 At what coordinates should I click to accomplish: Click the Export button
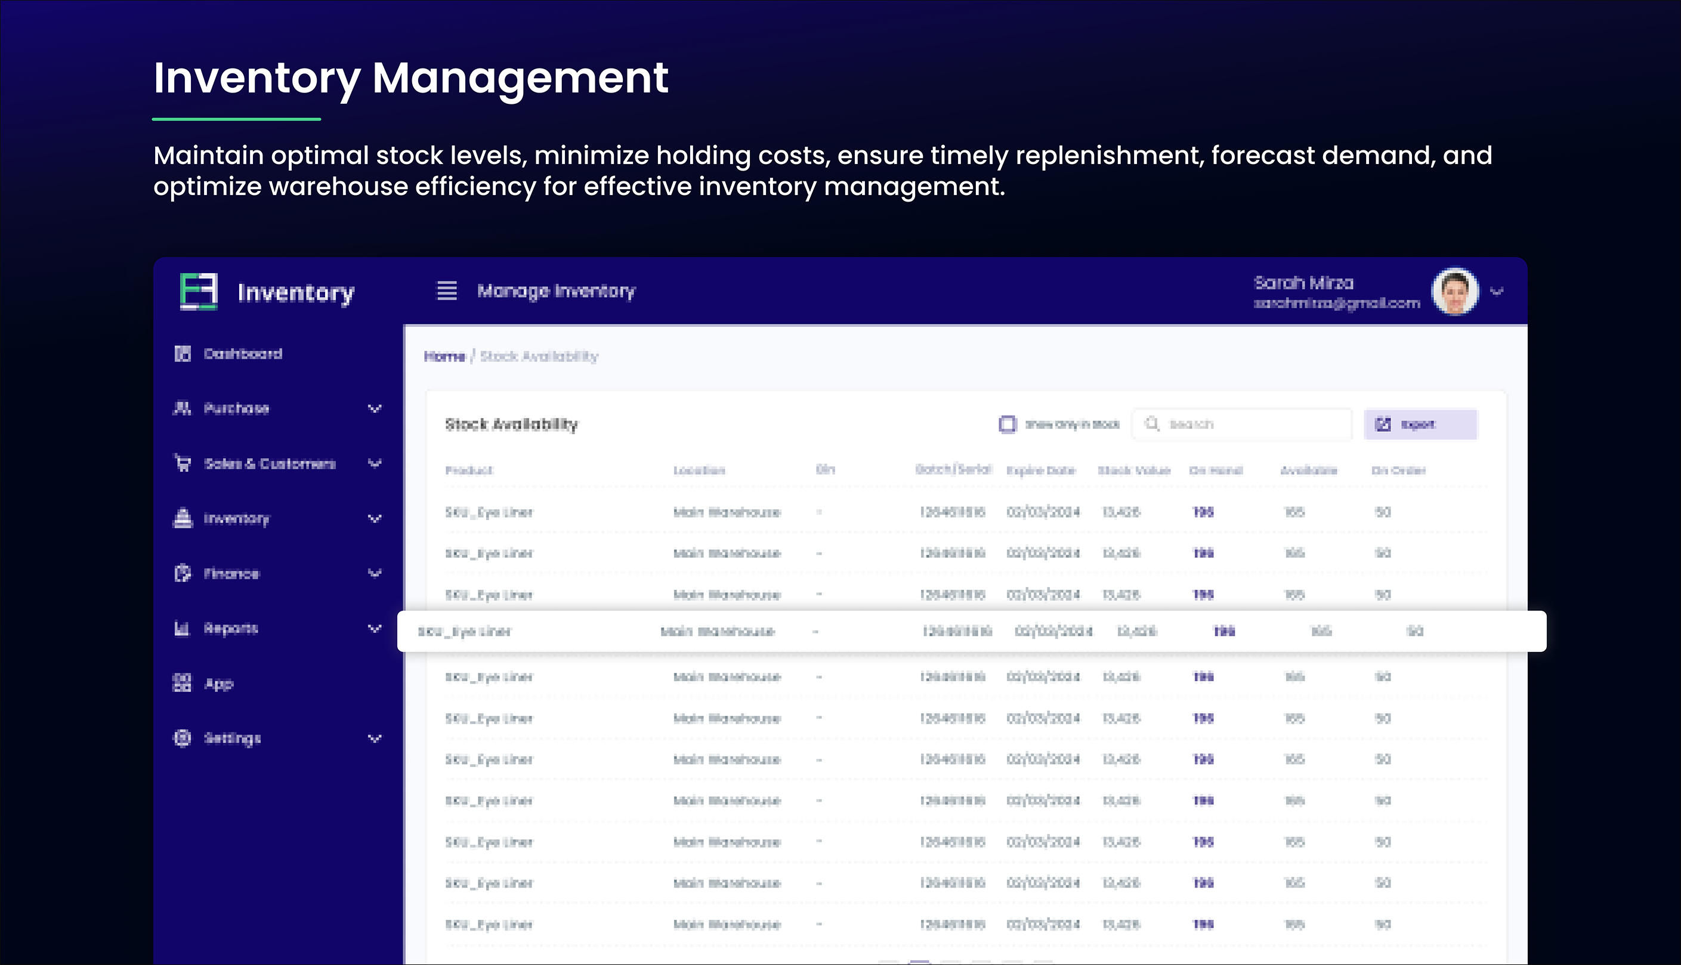tap(1420, 424)
